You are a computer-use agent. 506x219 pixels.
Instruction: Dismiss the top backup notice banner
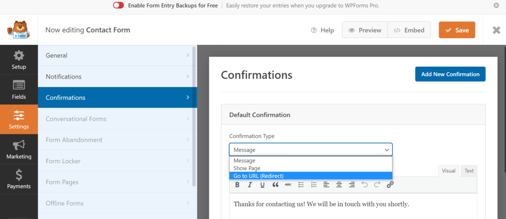tap(496, 5)
